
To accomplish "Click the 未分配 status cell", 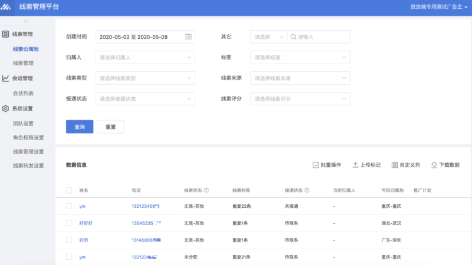I will coord(191,257).
